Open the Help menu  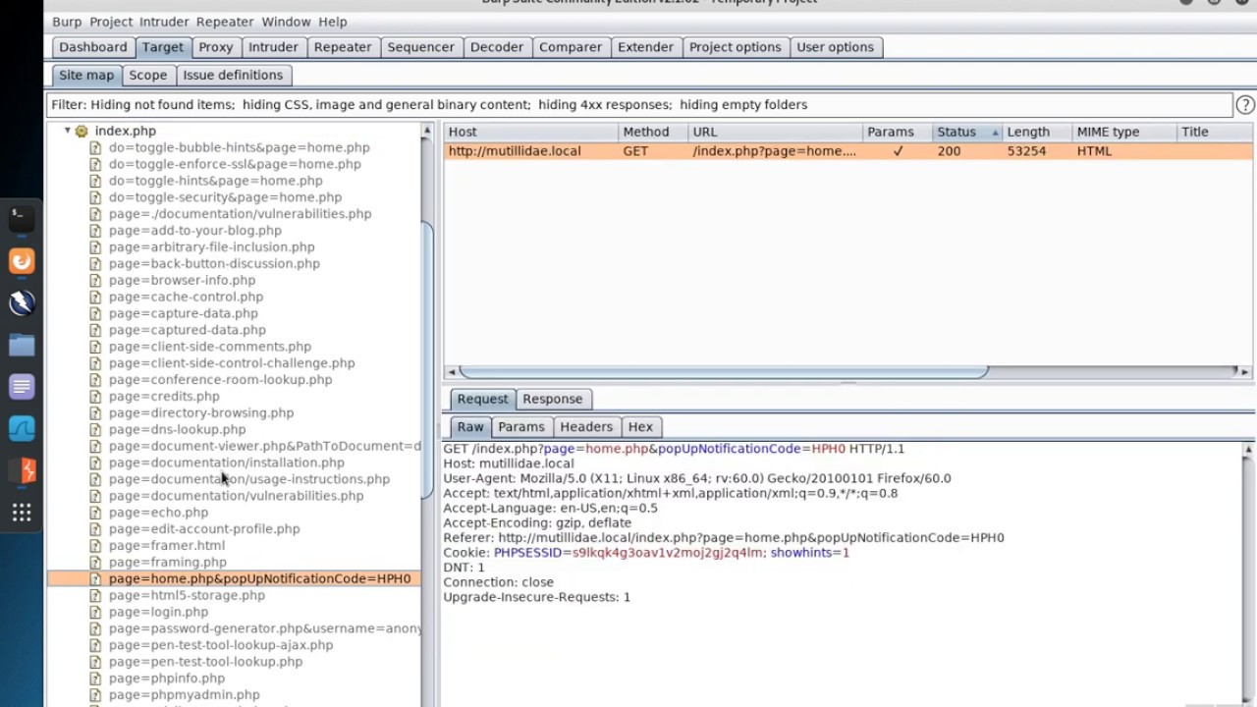pos(332,22)
